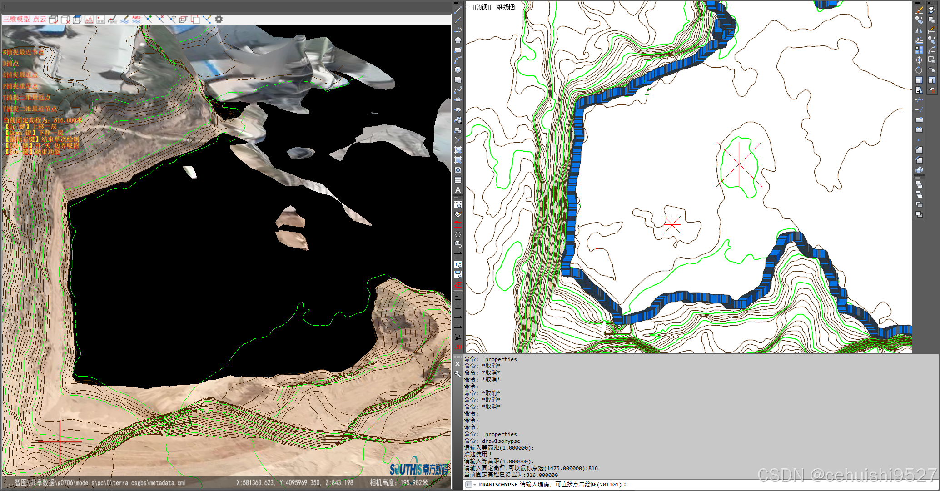The width and height of the screenshot is (940, 491).
Task: Select the add node tool
Action: coord(148,19)
